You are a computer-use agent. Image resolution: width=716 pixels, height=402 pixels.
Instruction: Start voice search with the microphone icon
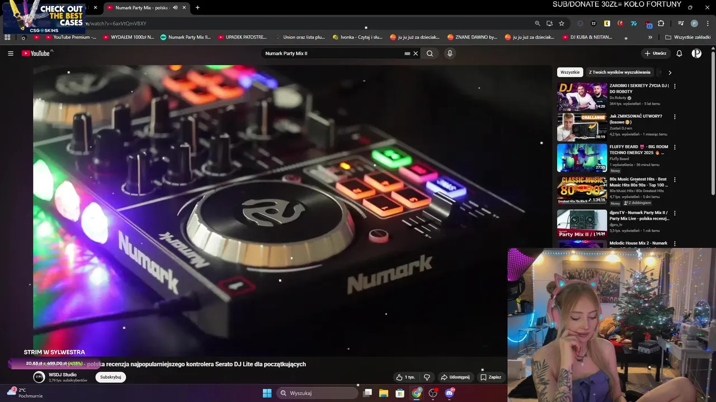[x=450, y=54]
